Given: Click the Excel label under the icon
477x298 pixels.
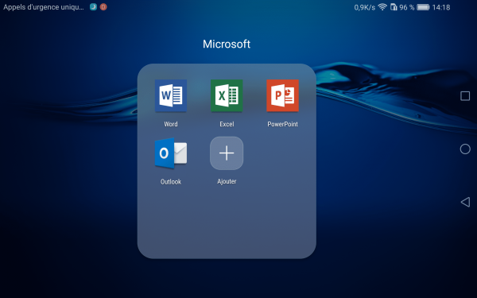Looking at the screenshot, I should click(x=227, y=124).
